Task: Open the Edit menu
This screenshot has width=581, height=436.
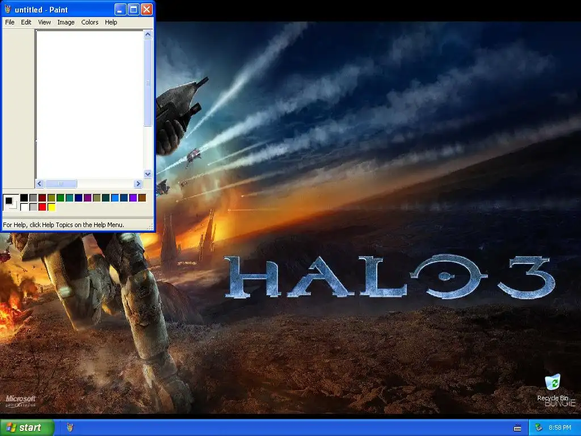Action: [x=26, y=22]
